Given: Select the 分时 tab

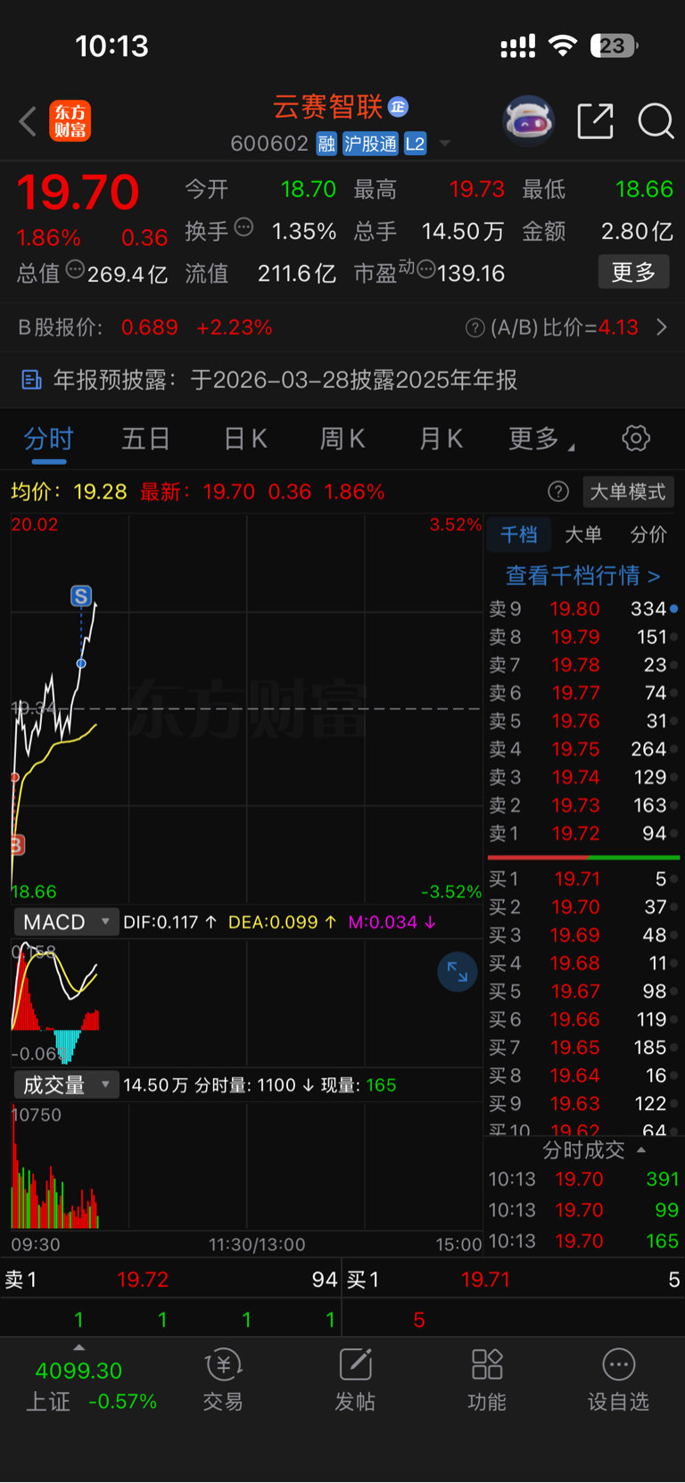Looking at the screenshot, I should [x=49, y=439].
